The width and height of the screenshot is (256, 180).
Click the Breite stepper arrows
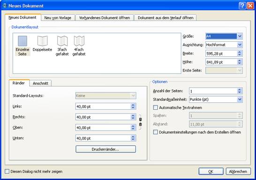coord(239,53)
